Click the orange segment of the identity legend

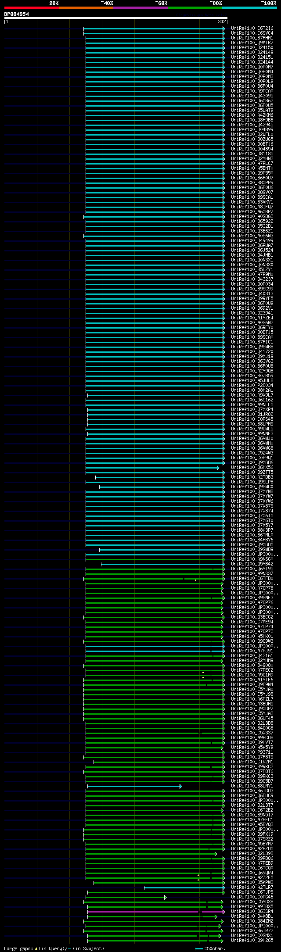coord(86,8)
